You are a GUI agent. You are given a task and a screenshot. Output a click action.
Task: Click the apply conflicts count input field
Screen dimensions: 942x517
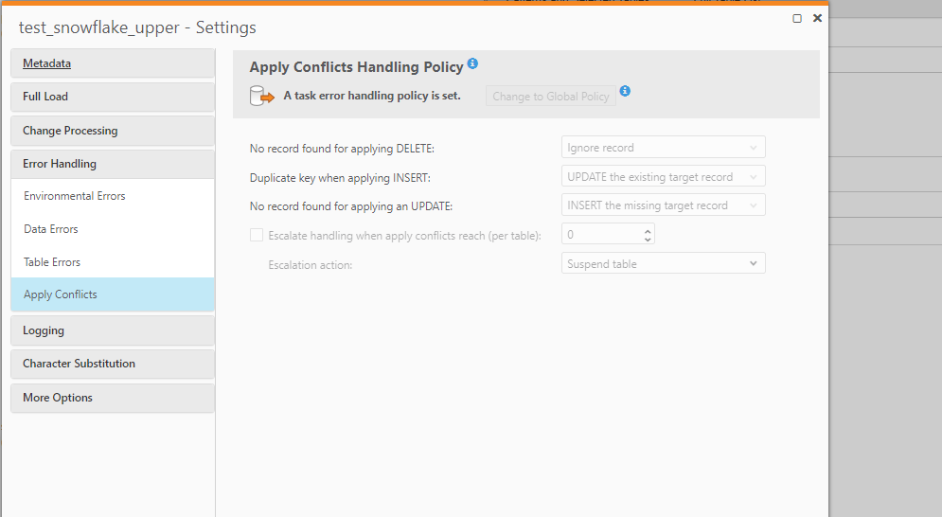point(600,235)
